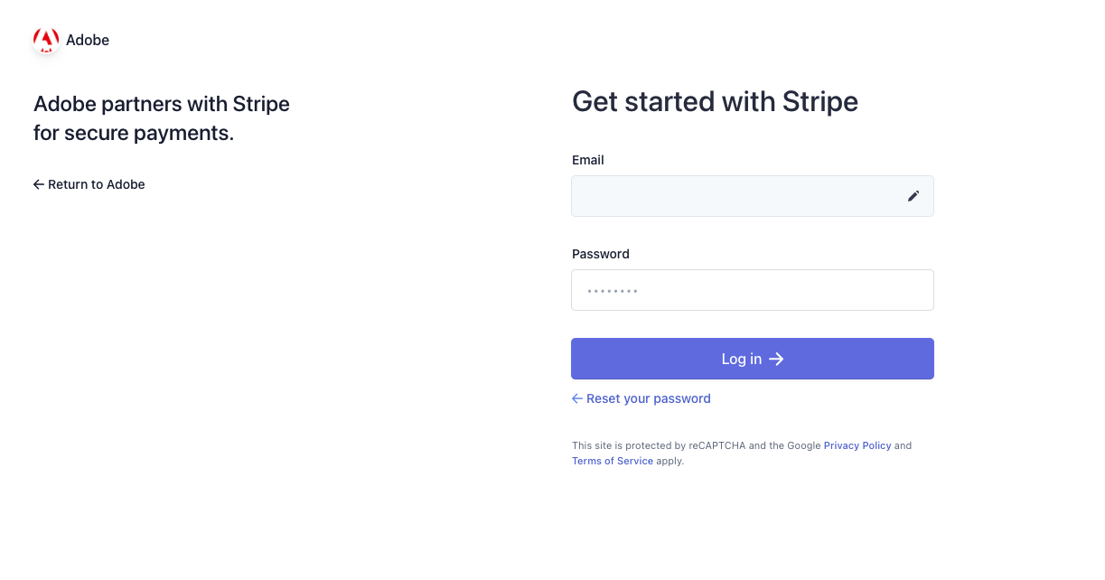This screenshot has width=1105, height=580.
Task: Click the Password field label
Action: (x=601, y=254)
